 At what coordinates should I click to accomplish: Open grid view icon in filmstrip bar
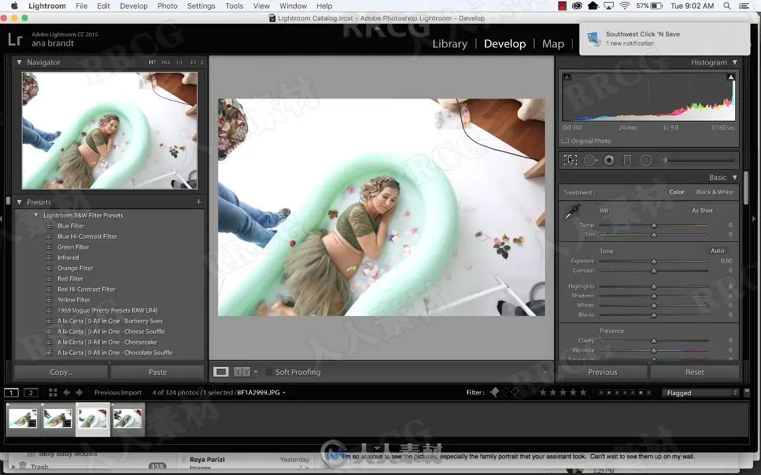click(53, 393)
